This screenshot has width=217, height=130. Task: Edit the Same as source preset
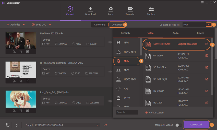click(x=207, y=44)
